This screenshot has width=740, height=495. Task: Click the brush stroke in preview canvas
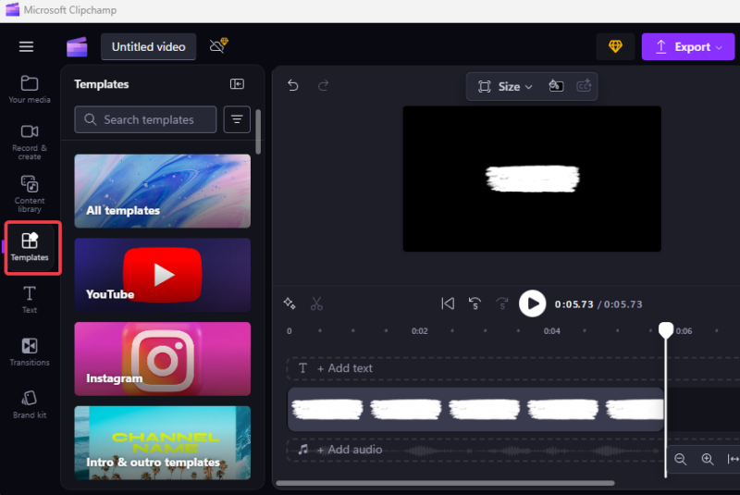[533, 179]
